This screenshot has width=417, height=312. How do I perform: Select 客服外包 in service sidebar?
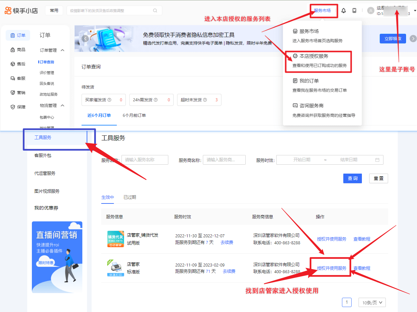click(43, 155)
